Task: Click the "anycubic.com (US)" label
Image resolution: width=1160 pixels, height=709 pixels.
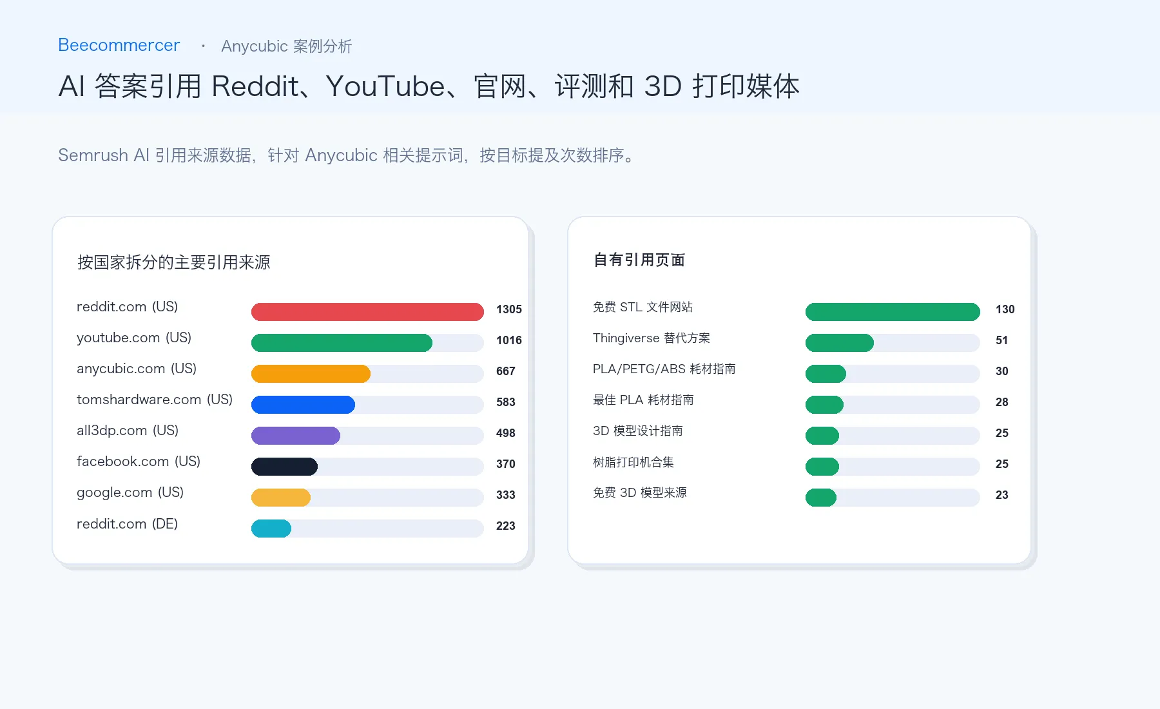Action: pos(137,369)
